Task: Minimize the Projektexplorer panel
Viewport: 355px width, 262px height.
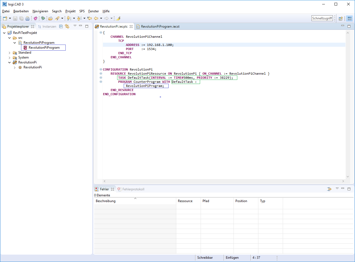Action: (80, 26)
